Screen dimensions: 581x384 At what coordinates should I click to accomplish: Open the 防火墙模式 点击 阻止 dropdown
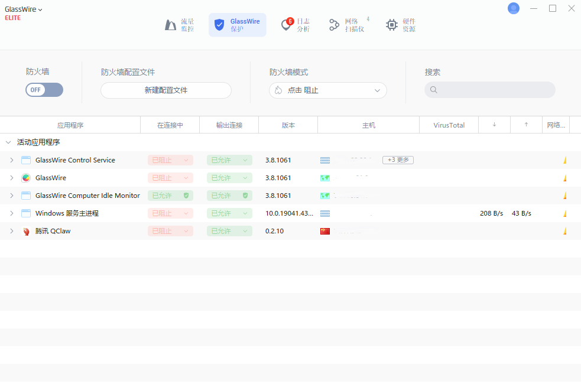[x=328, y=90]
